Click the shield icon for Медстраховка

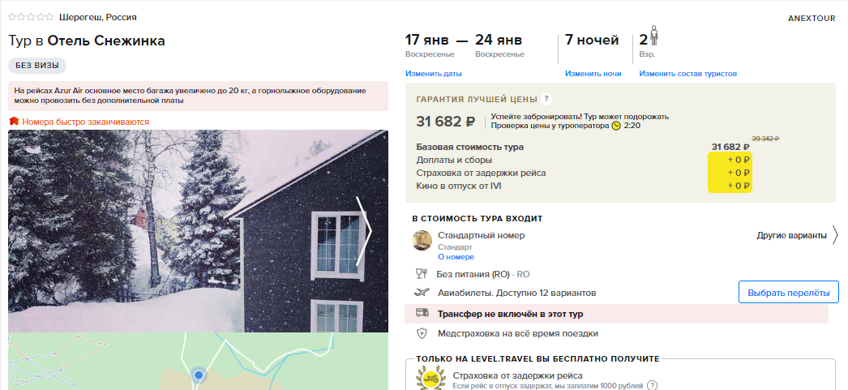pyautogui.click(x=422, y=334)
